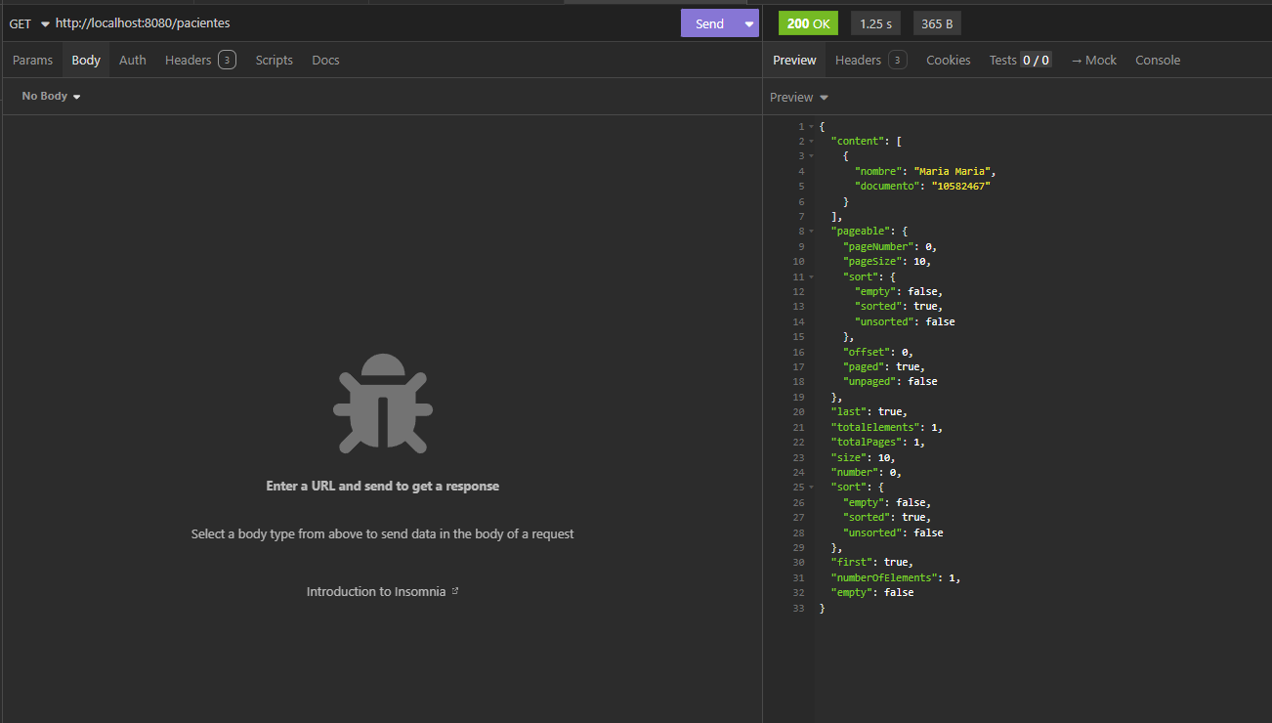The height and width of the screenshot is (723, 1272).
Task: Send the request with Send button
Action: coord(709,23)
